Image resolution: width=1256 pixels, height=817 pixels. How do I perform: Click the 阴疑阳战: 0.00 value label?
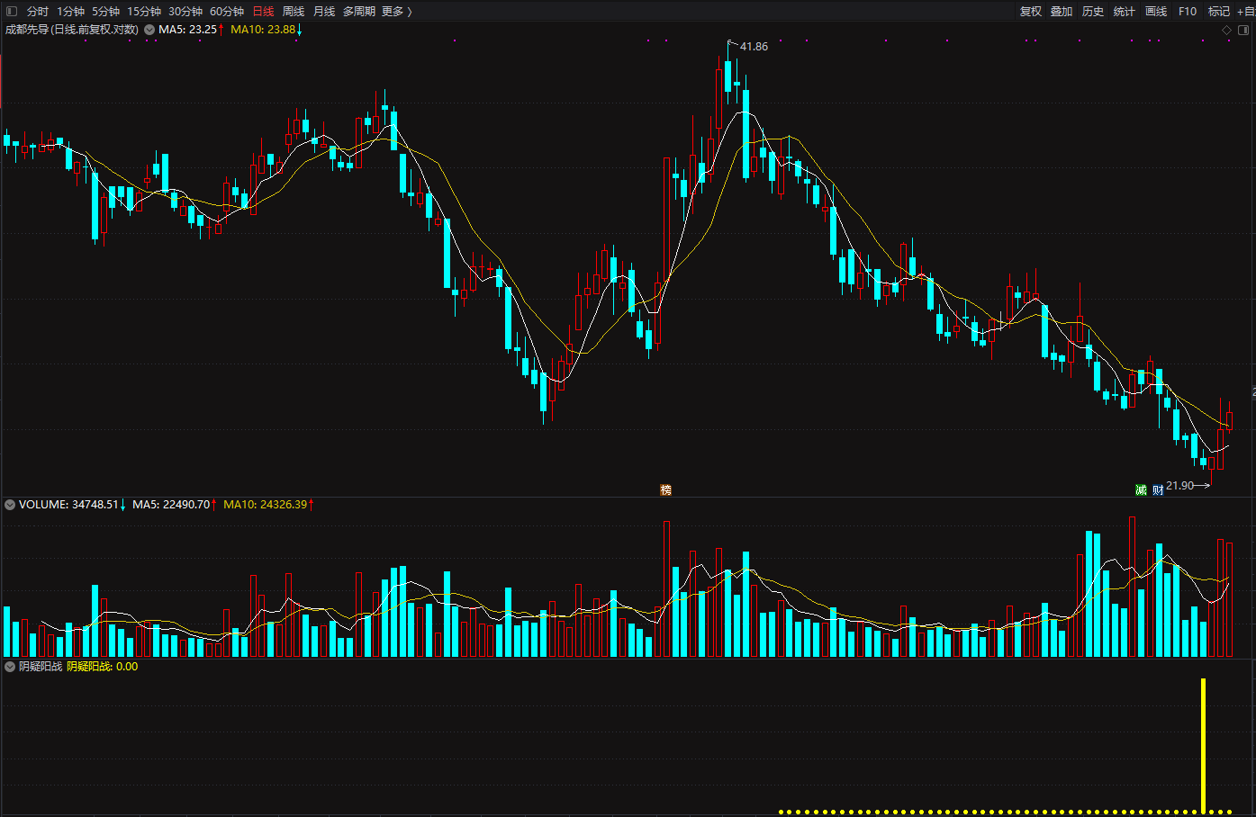(103, 667)
